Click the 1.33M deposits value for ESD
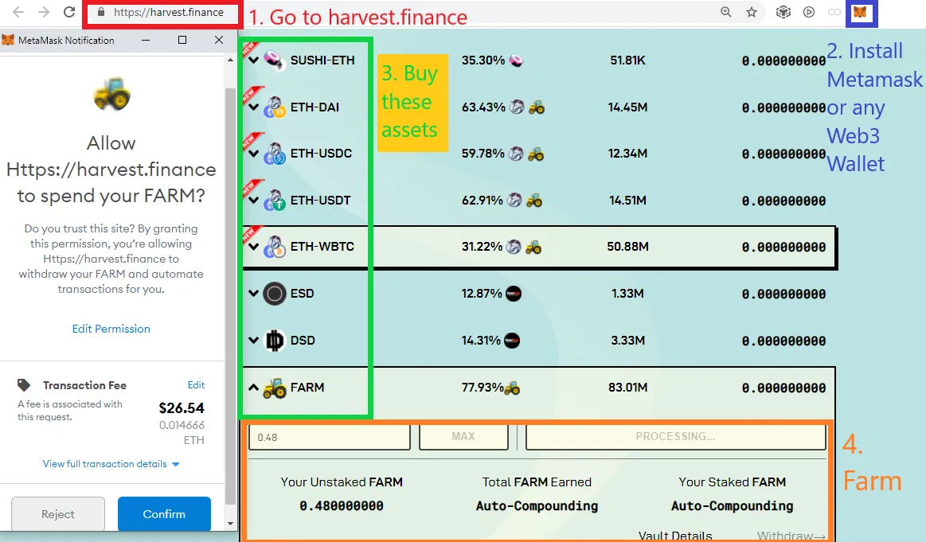This screenshot has height=542, width=926. tap(627, 294)
